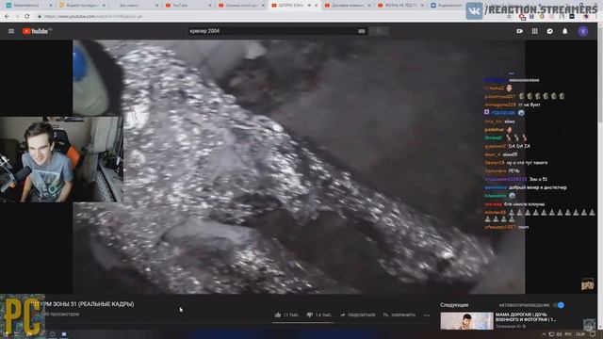Toggle the autoplay switch
This screenshot has height=339, width=603.
tap(559, 305)
